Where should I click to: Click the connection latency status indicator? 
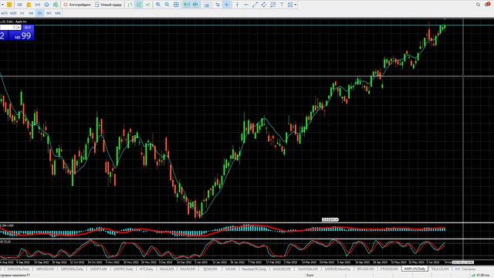coord(480,275)
